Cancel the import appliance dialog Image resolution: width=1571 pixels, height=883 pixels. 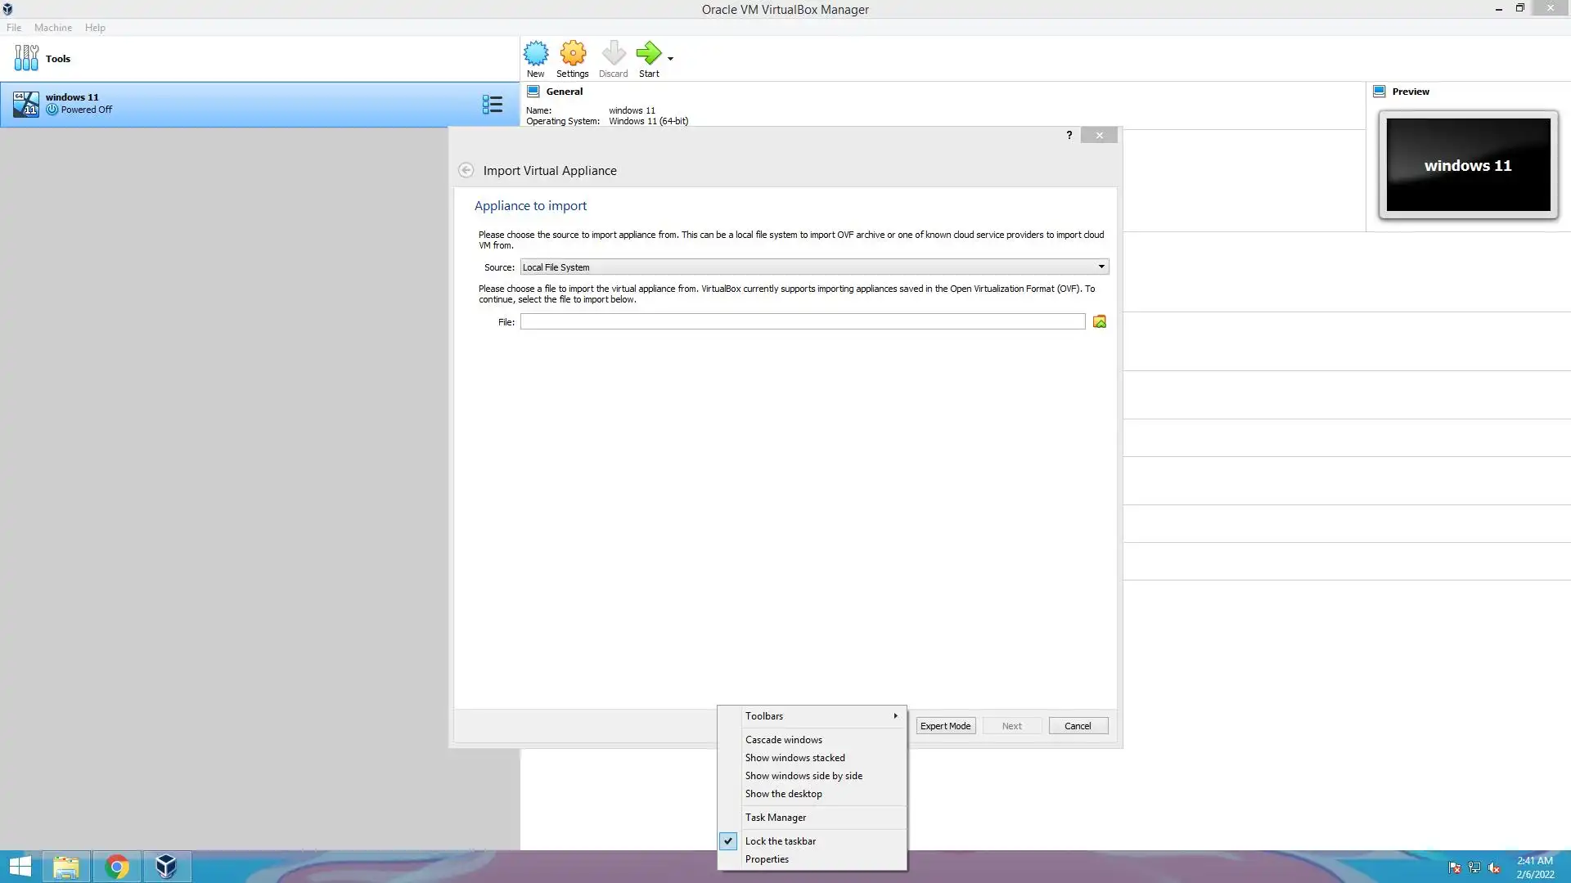tap(1078, 726)
